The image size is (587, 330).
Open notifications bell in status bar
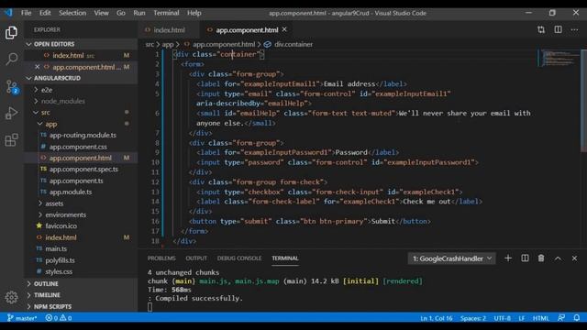tap(577, 318)
